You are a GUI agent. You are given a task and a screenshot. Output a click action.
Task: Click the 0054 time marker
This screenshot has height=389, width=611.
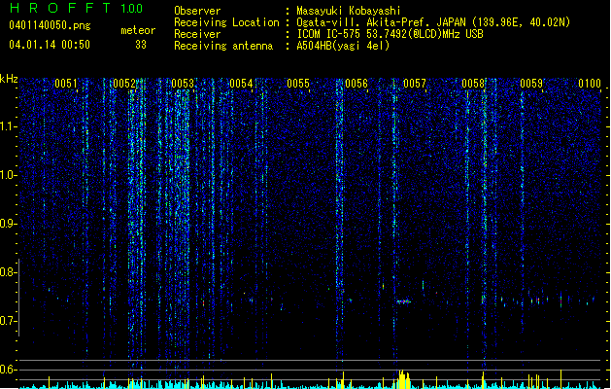241,84
